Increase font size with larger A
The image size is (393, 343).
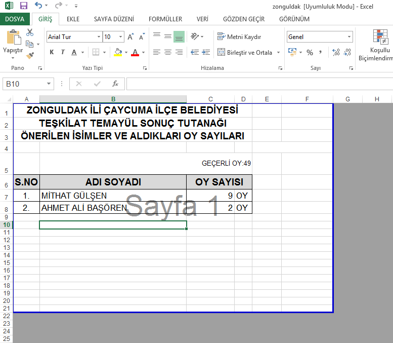130,36
